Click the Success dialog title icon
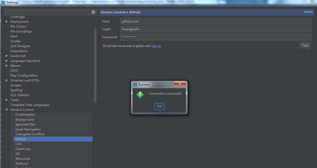The height and width of the screenshot is (168, 317). [135, 85]
